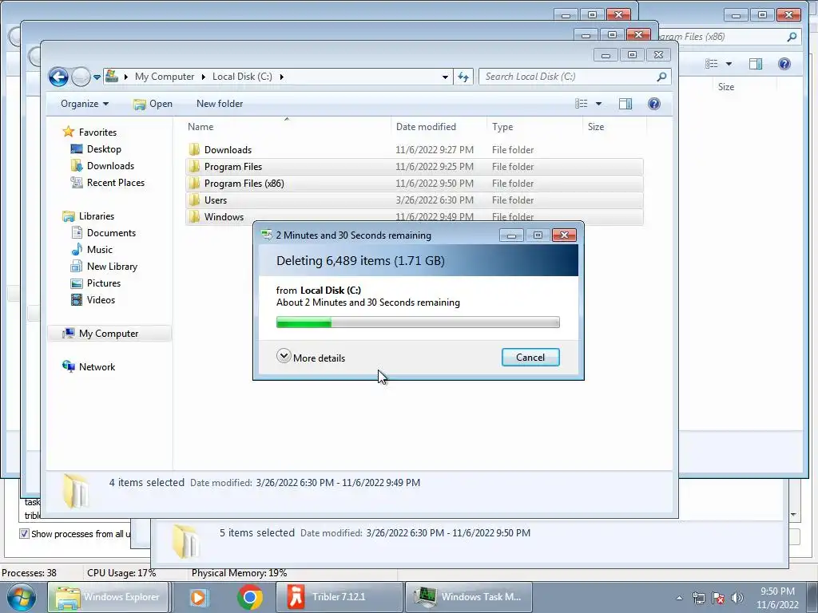
Task: Create a New folder from toolbar
Action: [220, 104]
